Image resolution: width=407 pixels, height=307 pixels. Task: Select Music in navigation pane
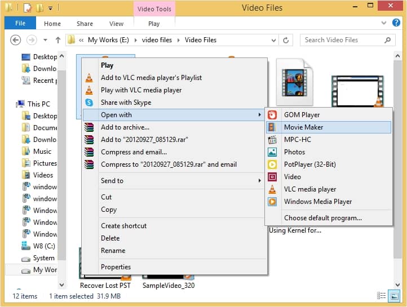42,152
